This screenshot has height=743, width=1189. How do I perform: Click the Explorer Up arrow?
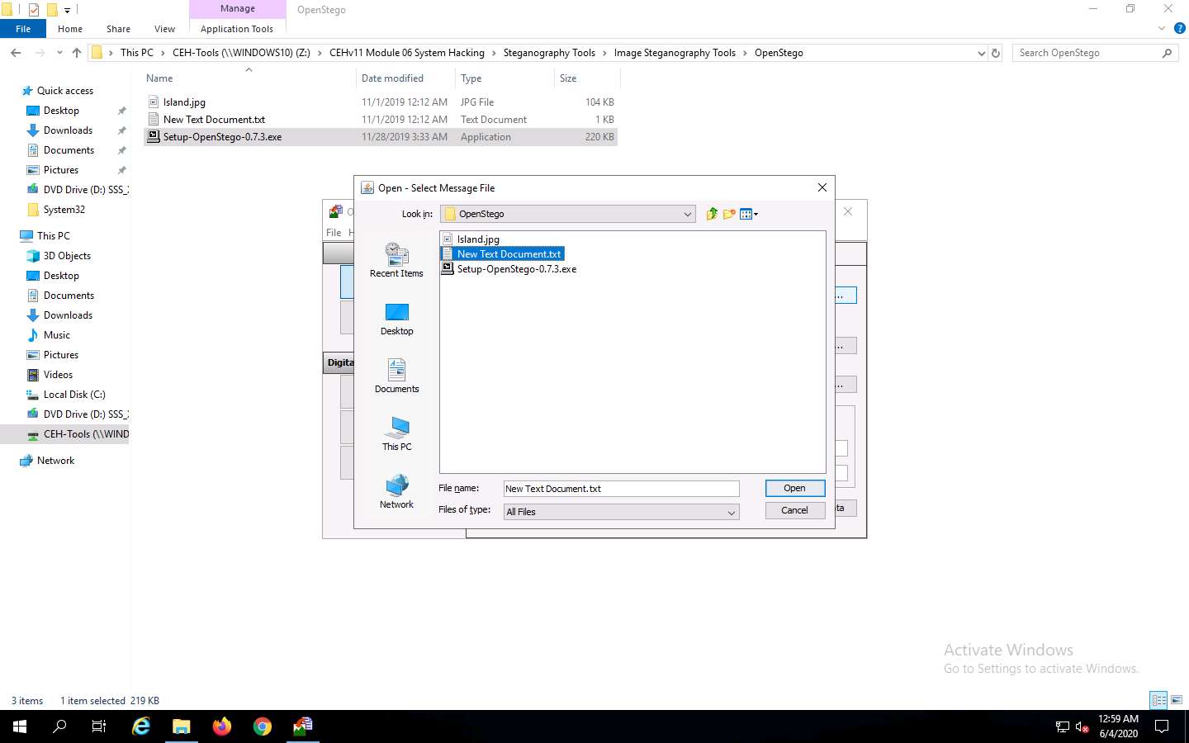coord(77,53)
